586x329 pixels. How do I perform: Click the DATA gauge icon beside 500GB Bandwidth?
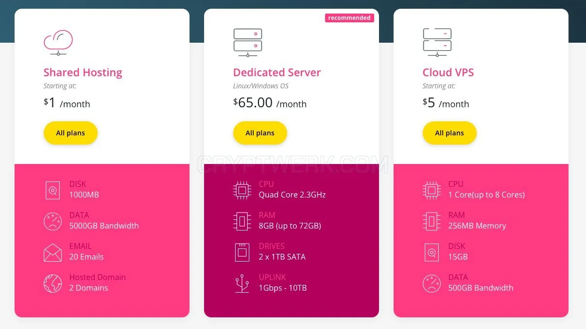(431, 283)
